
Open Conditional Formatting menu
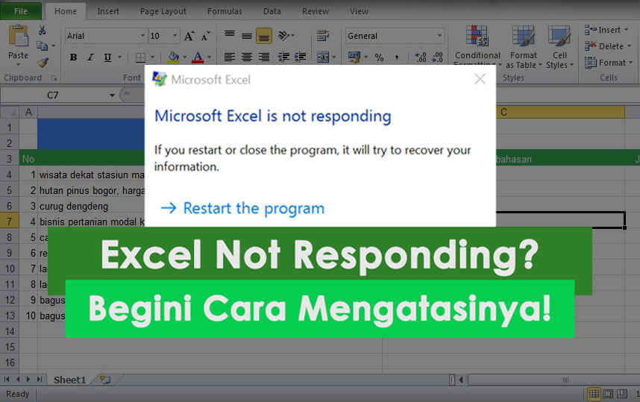[x=477, y=45]
